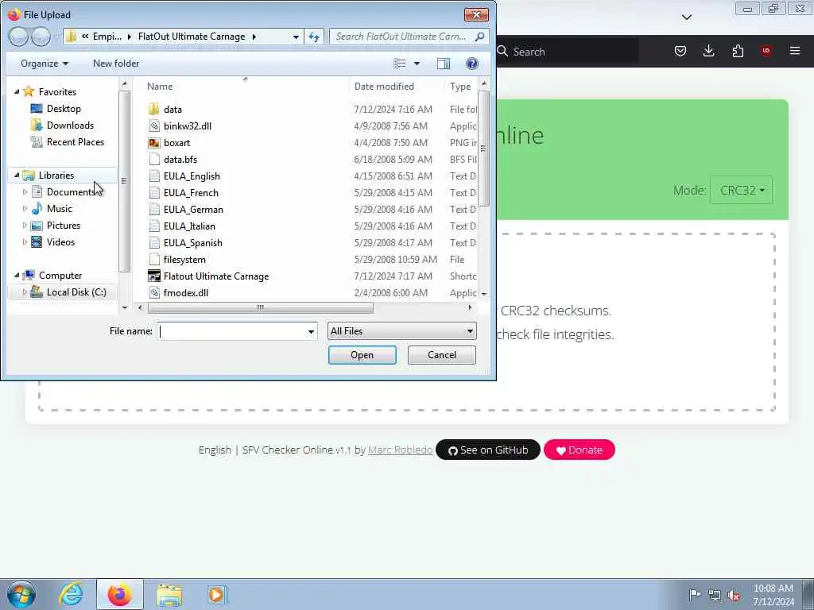Click the Firefox Search box
The image size is (814, 610).
point(568,52)
